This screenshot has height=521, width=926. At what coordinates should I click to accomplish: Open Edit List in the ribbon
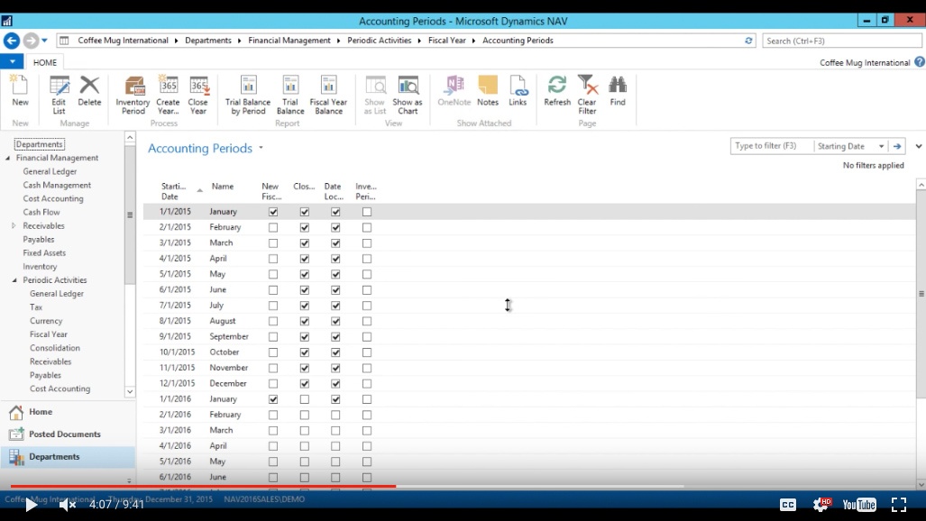(x=59, y=95)
